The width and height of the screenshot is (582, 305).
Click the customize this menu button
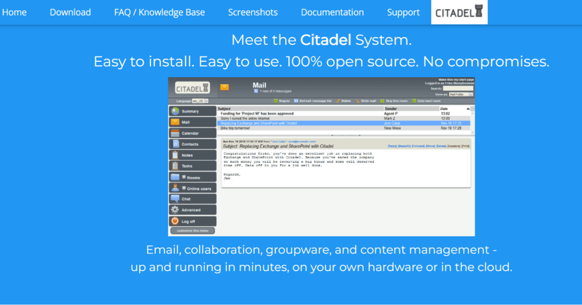[x=193, y=231]
